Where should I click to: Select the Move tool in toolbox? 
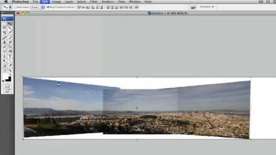(x=10, y=24)
